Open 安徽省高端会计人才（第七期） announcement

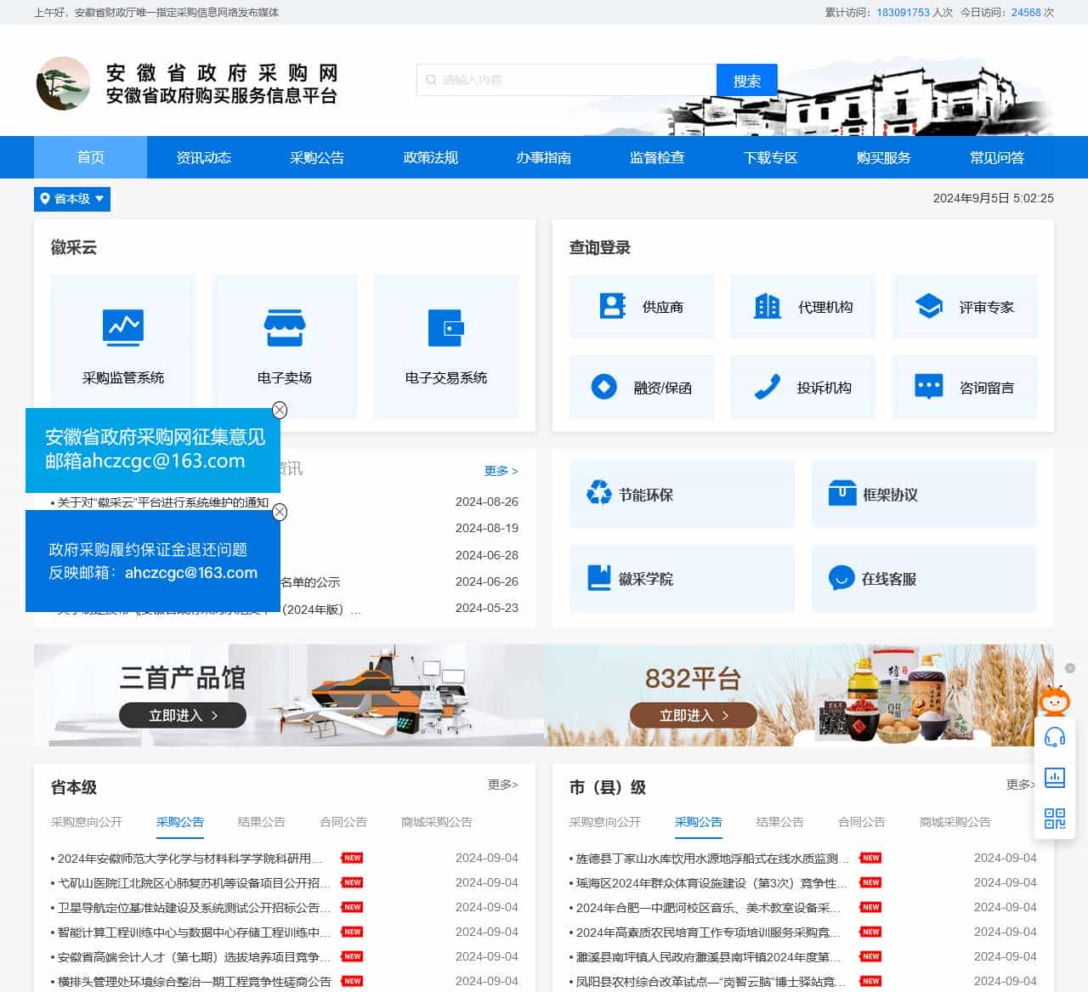click(x=194, y=957)
